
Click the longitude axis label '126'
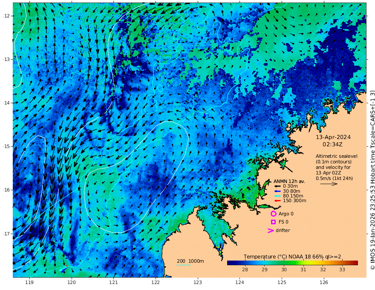click(324, 282)
